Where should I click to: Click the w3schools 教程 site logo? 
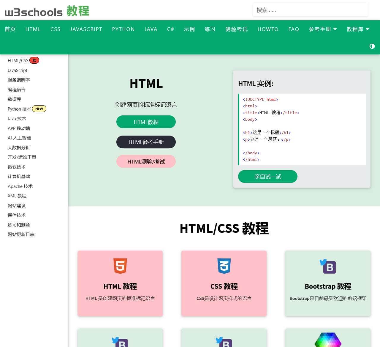click(x=47, y=11)
